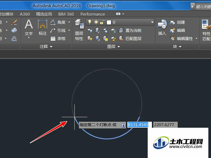This screenshot has width=211, height=158.
Task: Click the 键入关键字 search field
Action: 203,6
